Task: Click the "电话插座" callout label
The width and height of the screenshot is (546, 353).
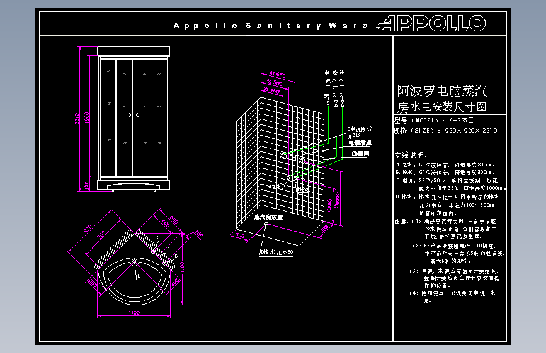Action: pos(360,143)
